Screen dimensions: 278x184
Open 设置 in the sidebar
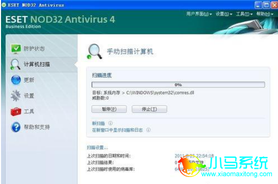coord(29,96)
